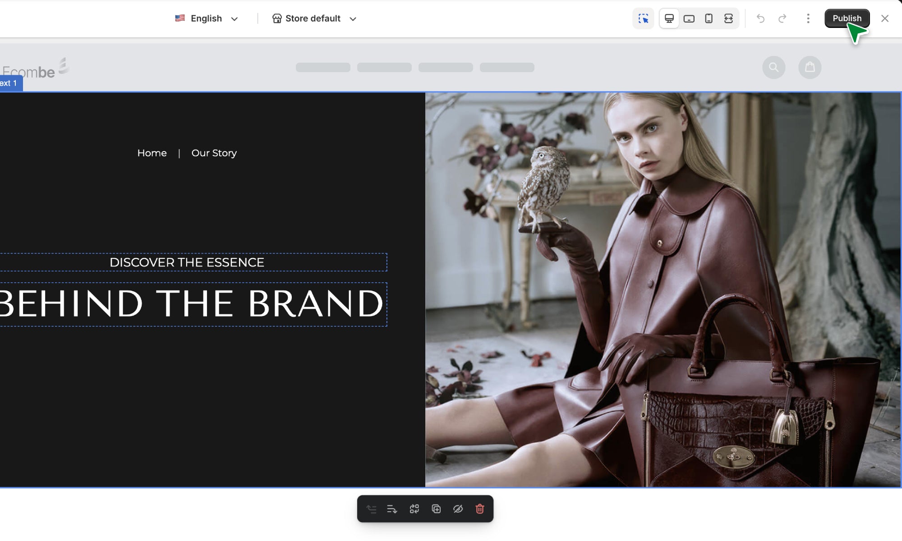The image size is (902, 541).
Task: Open the three-dot more options menu
Action: pos(808,18)
